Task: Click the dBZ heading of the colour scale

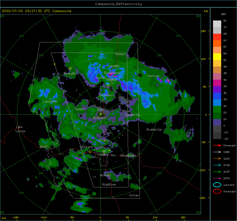Action: point(223,14)
